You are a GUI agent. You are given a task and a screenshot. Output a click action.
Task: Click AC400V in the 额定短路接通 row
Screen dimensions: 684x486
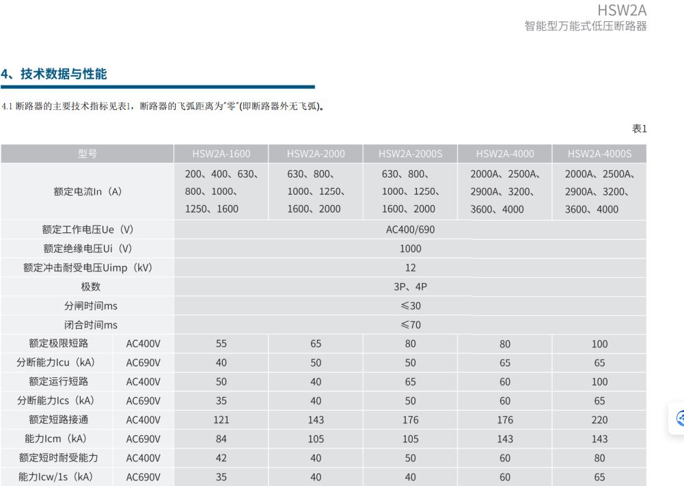coord(143,420)
